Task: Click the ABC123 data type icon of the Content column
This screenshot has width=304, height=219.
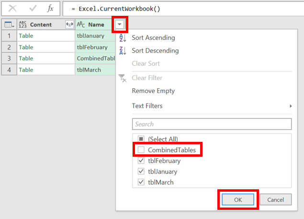Action: coord(23,24)
